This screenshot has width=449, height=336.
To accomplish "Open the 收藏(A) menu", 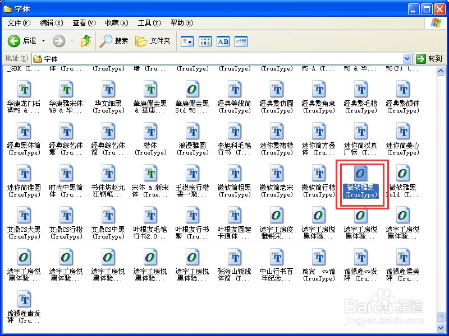I will [x=117, y=23].
